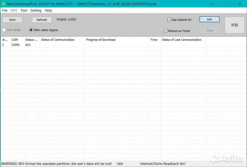Image resolution: width=247 pixels, height=167 pixels.
Task: Click the Status of Last Communication header
Action: 182,40
